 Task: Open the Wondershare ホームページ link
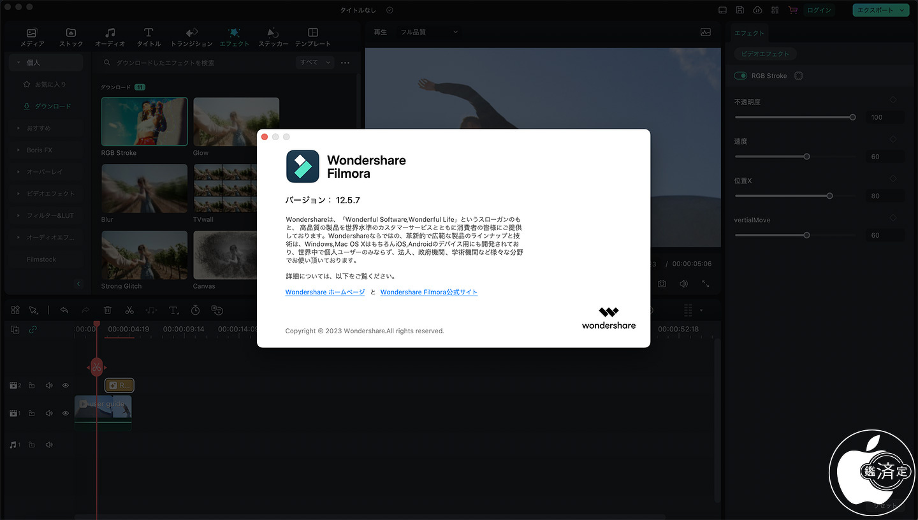(x=325, y=292)
